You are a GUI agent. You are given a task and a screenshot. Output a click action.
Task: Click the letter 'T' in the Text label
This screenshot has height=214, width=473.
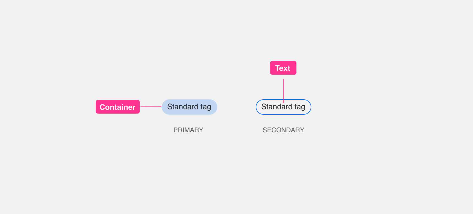pos(277,68)
